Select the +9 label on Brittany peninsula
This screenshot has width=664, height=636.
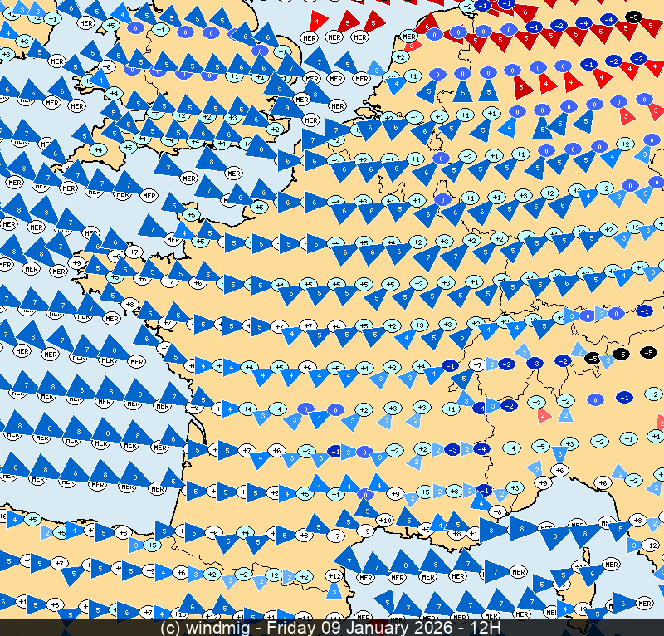77,263
